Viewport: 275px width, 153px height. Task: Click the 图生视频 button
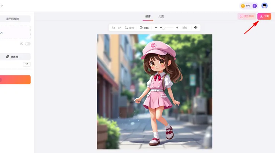pos(247,16)
